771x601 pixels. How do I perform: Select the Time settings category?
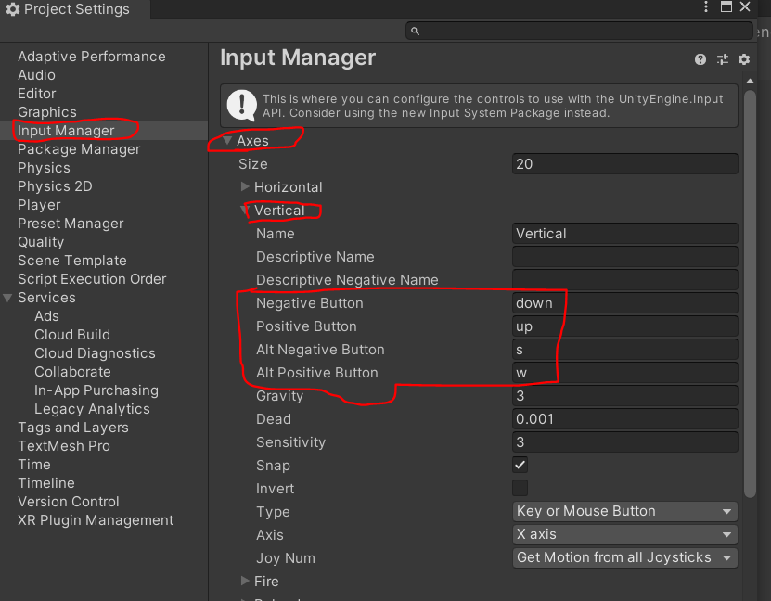[34, 465]
